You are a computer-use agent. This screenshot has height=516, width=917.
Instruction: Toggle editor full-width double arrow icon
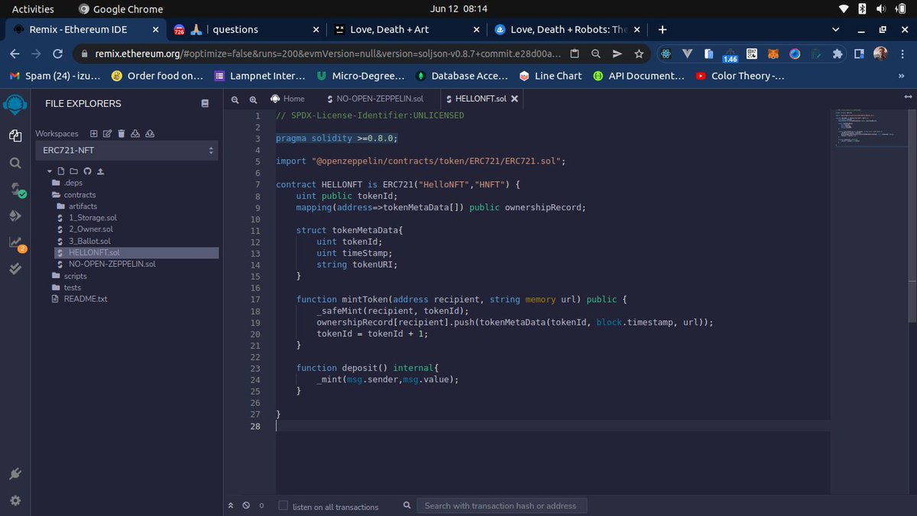coord(908,98)
